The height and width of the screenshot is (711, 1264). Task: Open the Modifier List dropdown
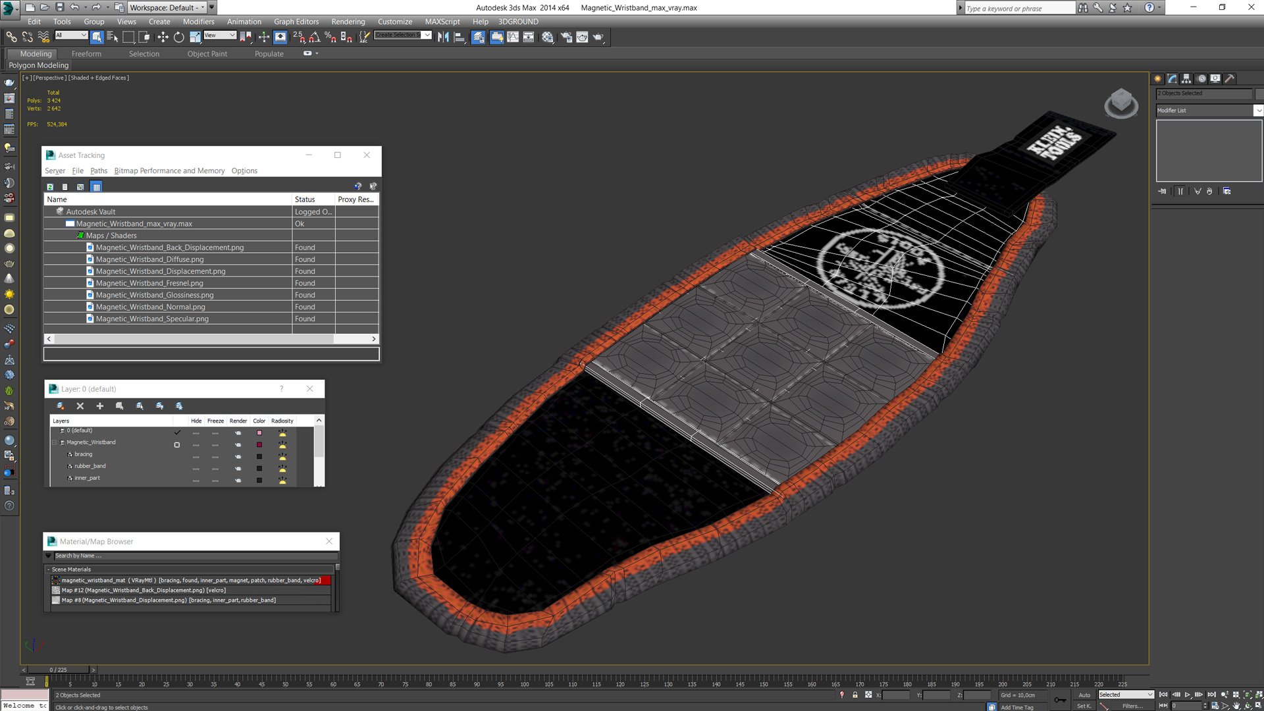tap(1258, 111)
